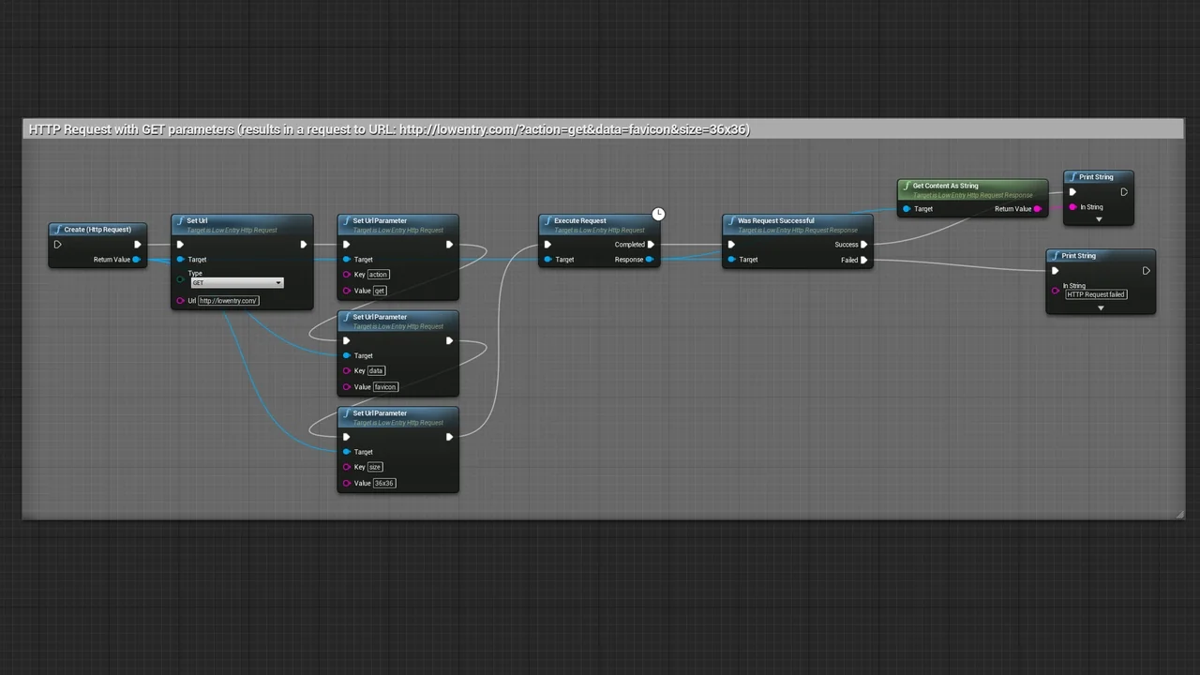Select the HTTP Request comment box title
The height and width of the screenshot is (675, 1200).
389,129
